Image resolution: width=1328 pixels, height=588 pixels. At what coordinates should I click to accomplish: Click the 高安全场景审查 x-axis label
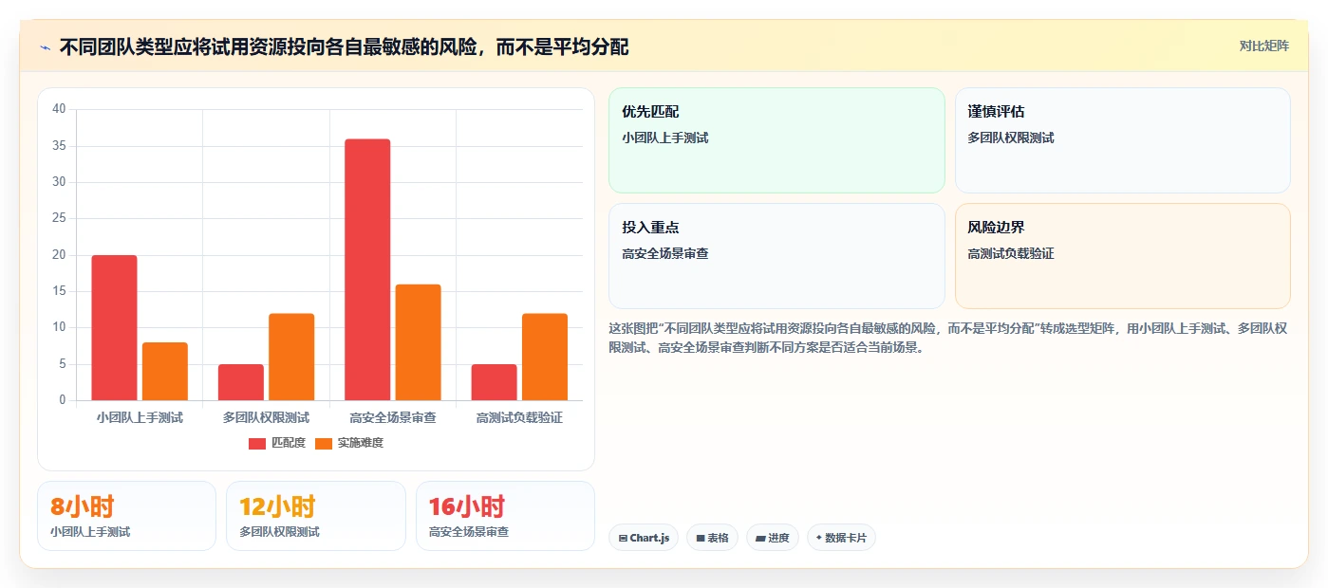pos(393,417)
